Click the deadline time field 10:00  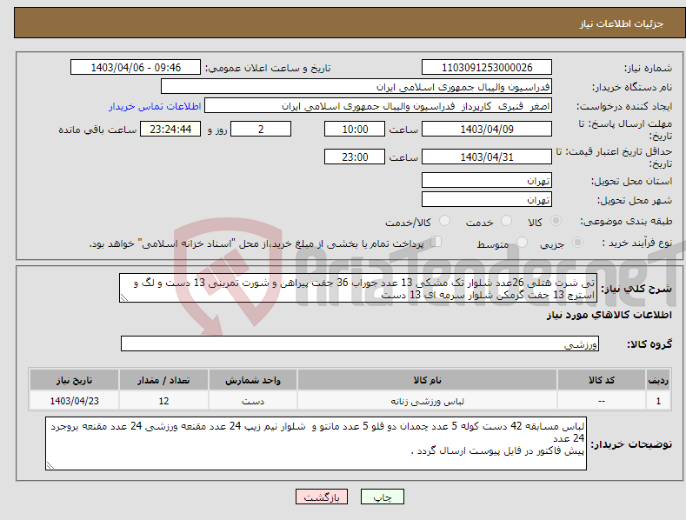click(355, 129)
